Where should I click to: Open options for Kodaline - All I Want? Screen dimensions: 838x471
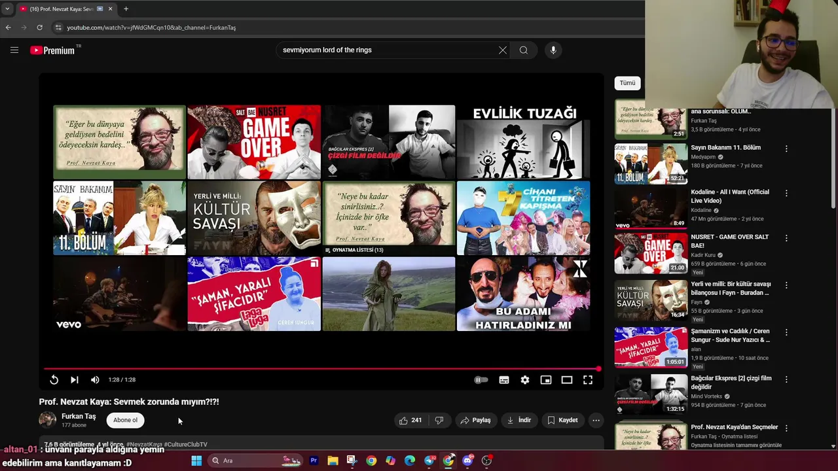point(786,193)
